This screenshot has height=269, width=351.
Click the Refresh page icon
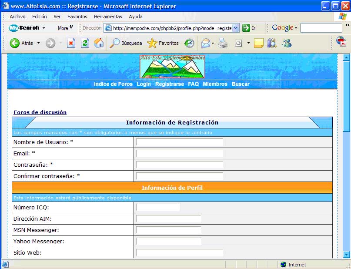click(85, 43)
